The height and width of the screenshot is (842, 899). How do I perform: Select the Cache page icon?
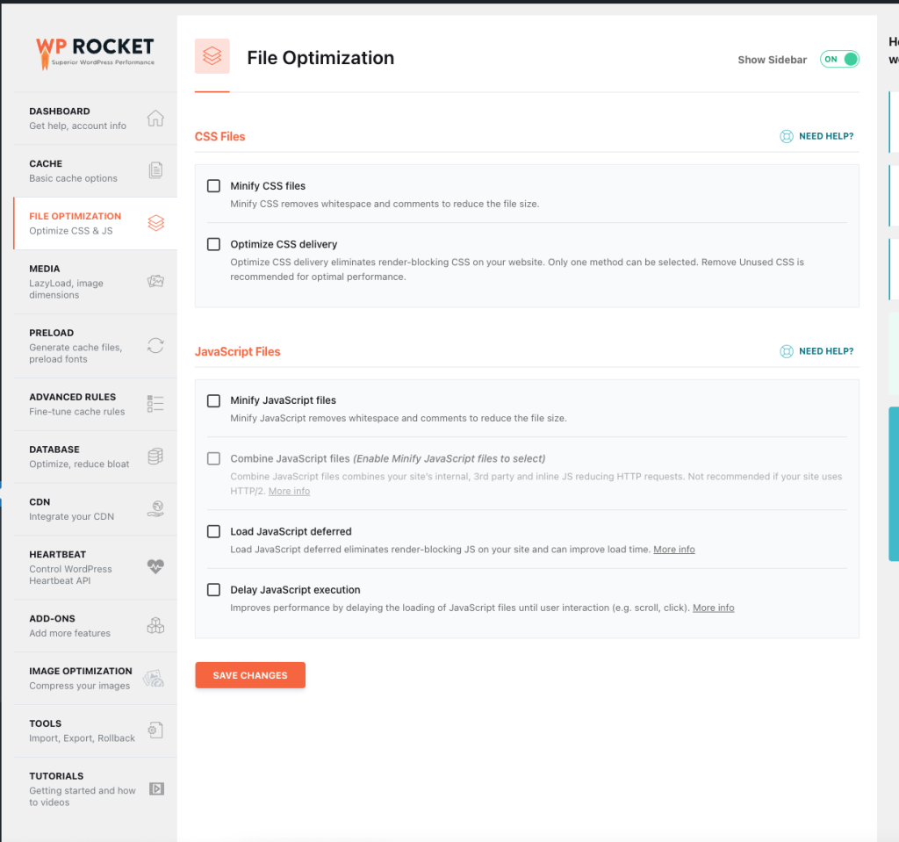pos(155,169)
